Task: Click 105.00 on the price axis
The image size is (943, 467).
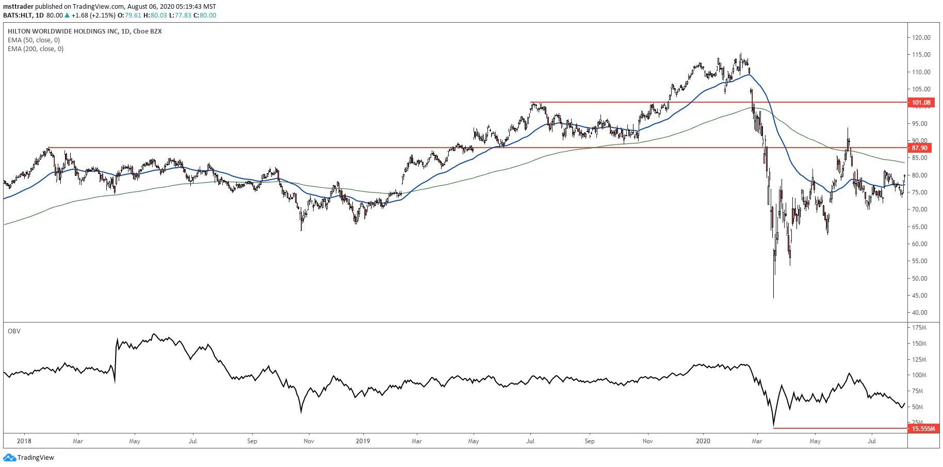Action: coord(921,89)
